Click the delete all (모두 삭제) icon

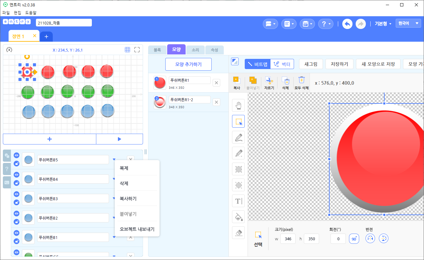[x=301, y=83]
